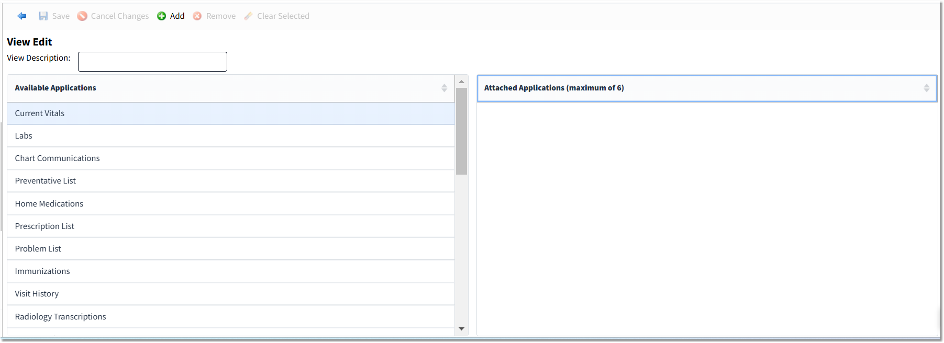Select the Chart Communications row
Viewport: 944px width, 343px height.
coord(231,158)
